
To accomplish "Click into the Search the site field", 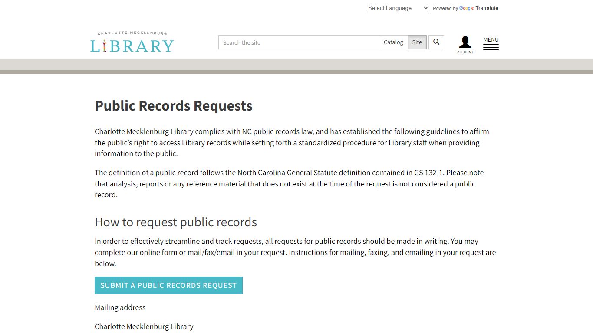I will [299, 42].
